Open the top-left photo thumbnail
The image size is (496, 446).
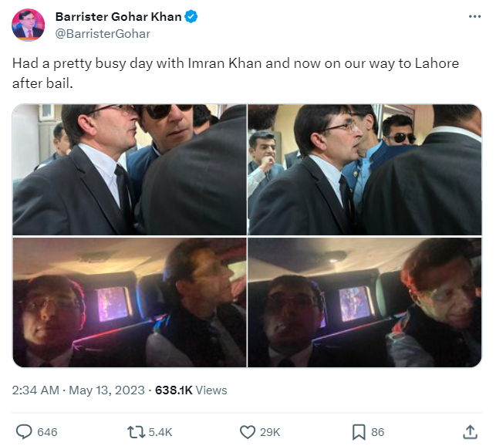pos(129,169)
